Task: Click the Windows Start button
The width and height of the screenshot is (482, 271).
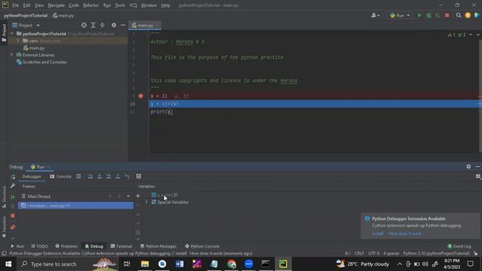Action: (x=8, y=264)
